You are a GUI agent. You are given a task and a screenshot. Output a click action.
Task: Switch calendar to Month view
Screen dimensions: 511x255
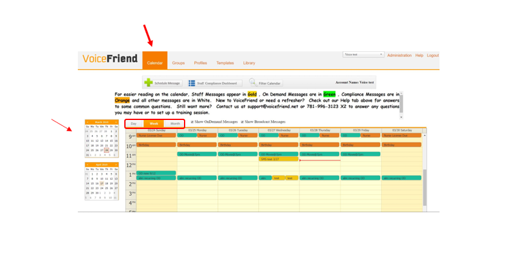(x=175, y=124)
